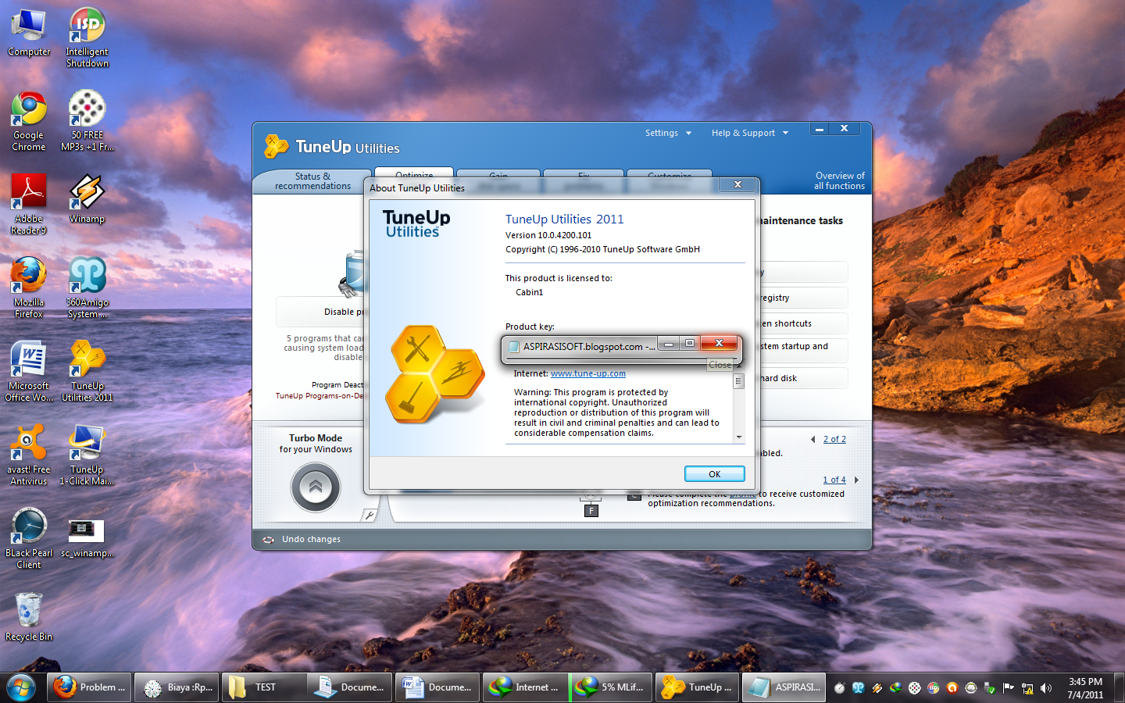Switch to the ASPIRASI notepad taskbar button
Screen dimensions: 1125x703
click(x=784, y=687)
